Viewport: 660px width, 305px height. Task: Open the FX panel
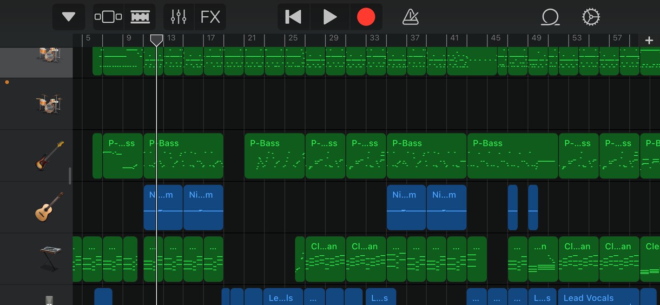click(x=210, y=17)
